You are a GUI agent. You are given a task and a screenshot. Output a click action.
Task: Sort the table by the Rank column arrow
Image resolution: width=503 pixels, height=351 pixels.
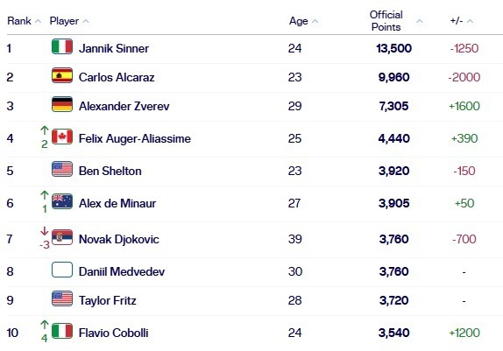click(38, 21)
